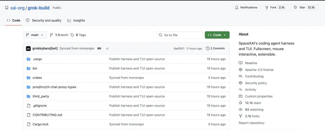The height and width of the screenshot is (131, 325).
Task: Open the Custom properties link
Action: (259, 96)
